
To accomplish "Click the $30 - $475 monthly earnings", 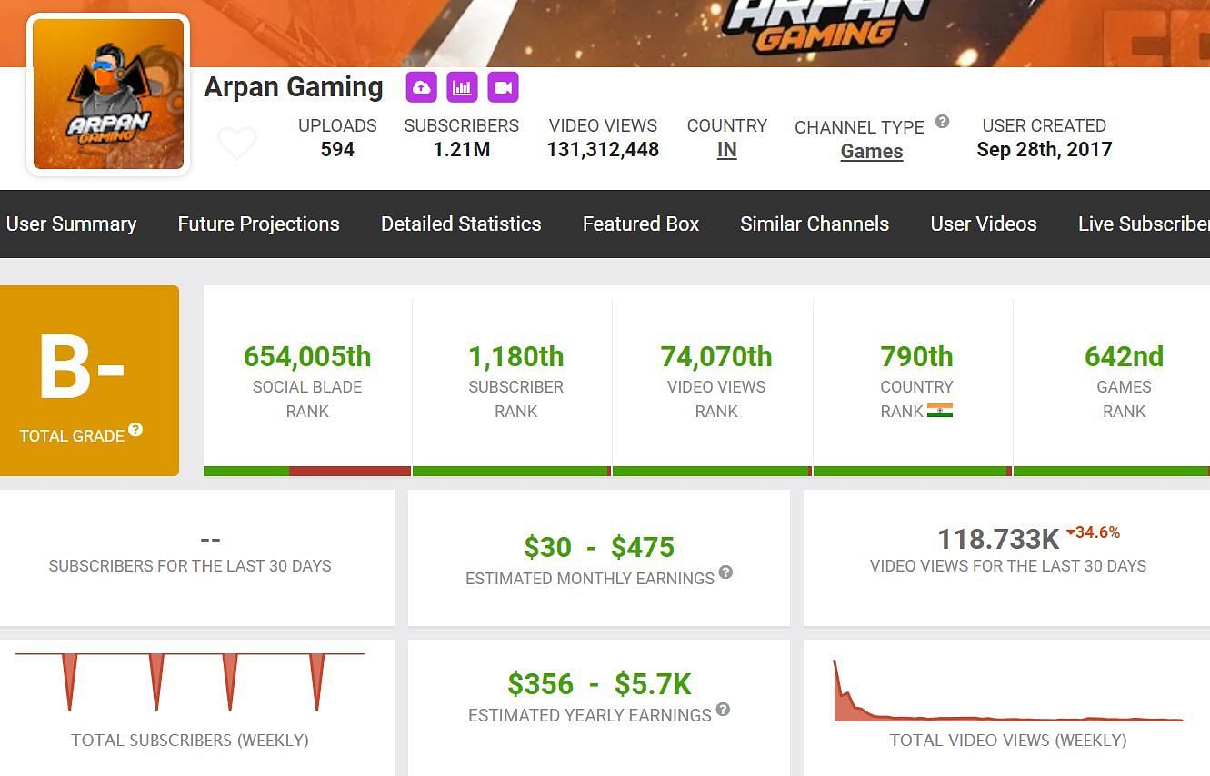I will click(x=599, y=547).
